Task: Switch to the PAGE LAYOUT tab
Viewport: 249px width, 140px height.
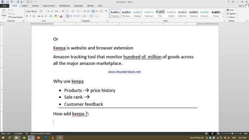Action: point(49,6)
